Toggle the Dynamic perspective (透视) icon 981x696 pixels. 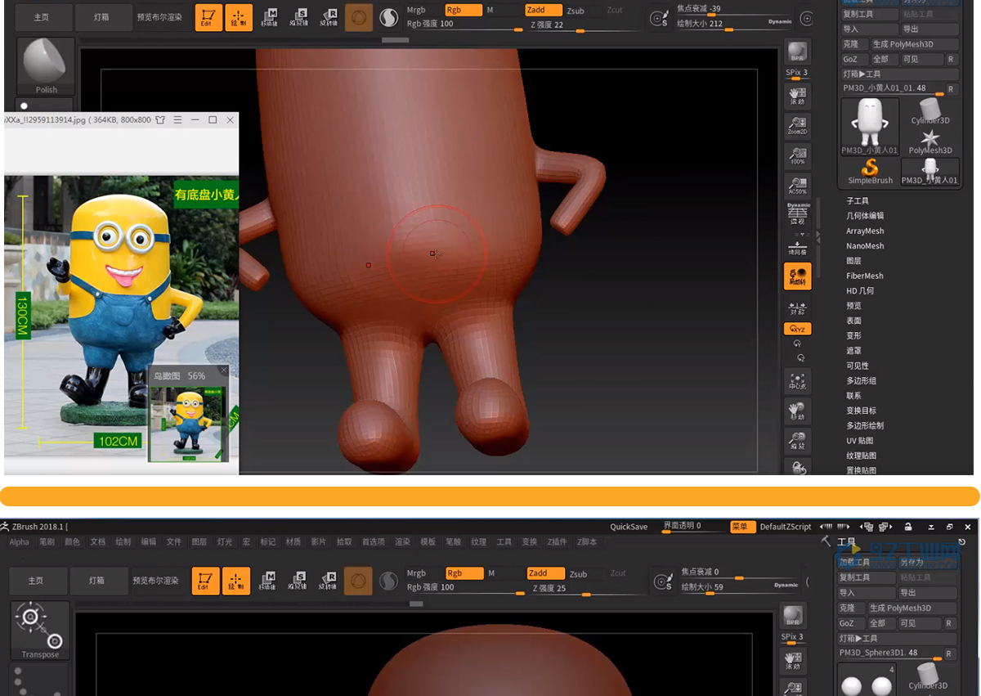(797, 214)
